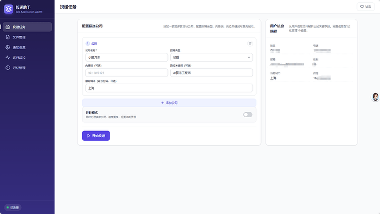
Task: Open the 文件管理 menu item
Action: [27, 37]
